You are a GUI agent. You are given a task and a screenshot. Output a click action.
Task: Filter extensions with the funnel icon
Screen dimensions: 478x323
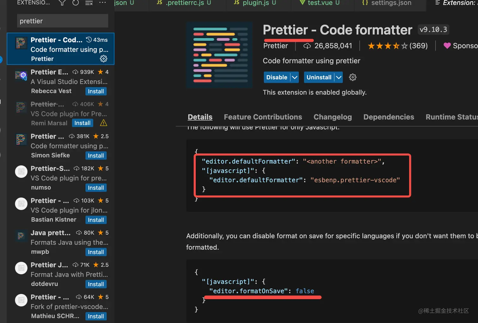pos(62,3)
